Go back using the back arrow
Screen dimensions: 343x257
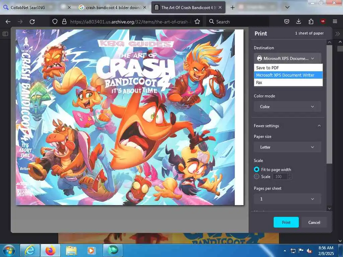(x=8, y=22)
